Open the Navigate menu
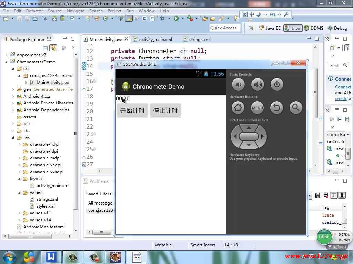 [75, 11]
